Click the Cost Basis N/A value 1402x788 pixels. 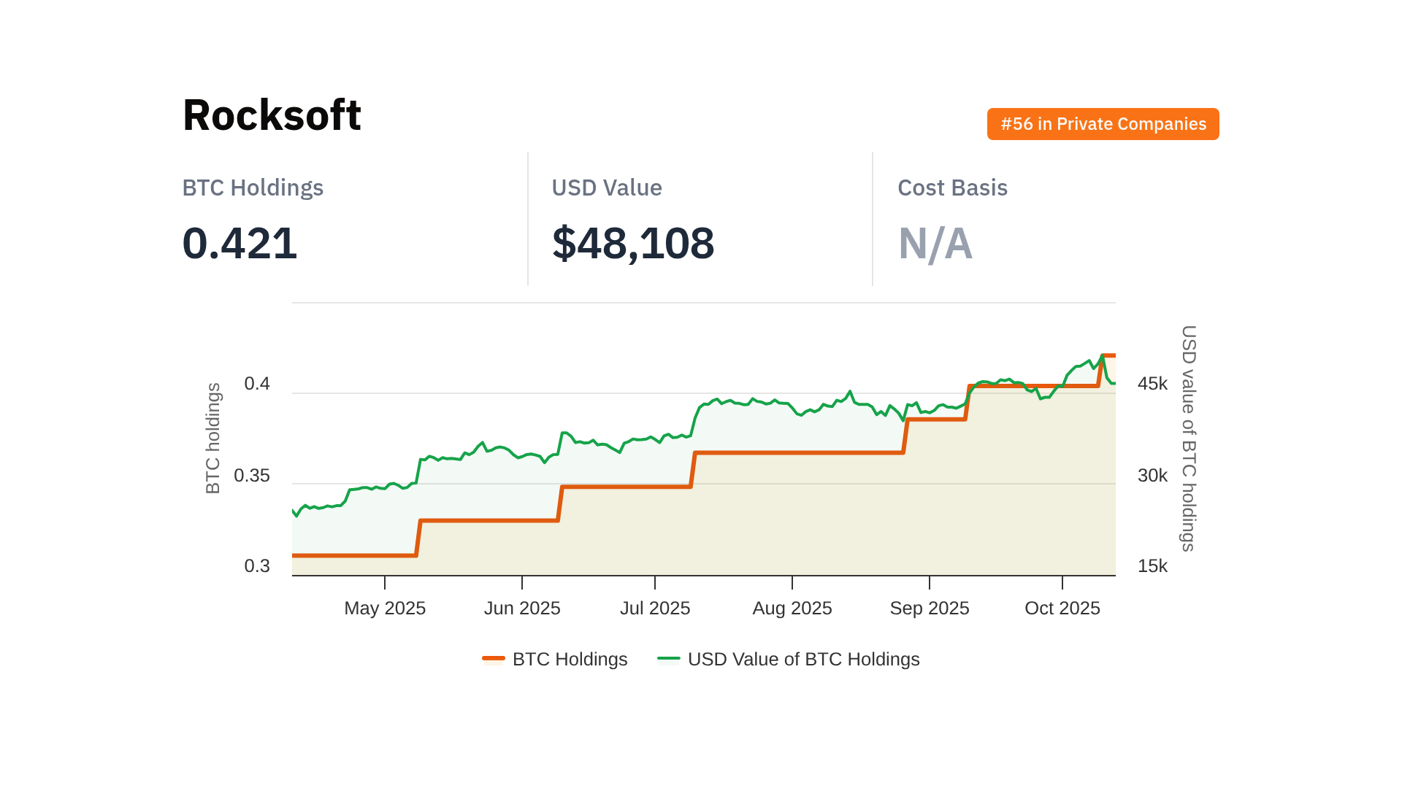[x=935, y=243]
